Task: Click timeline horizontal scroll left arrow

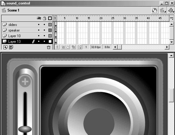Action: click(115, 47)
